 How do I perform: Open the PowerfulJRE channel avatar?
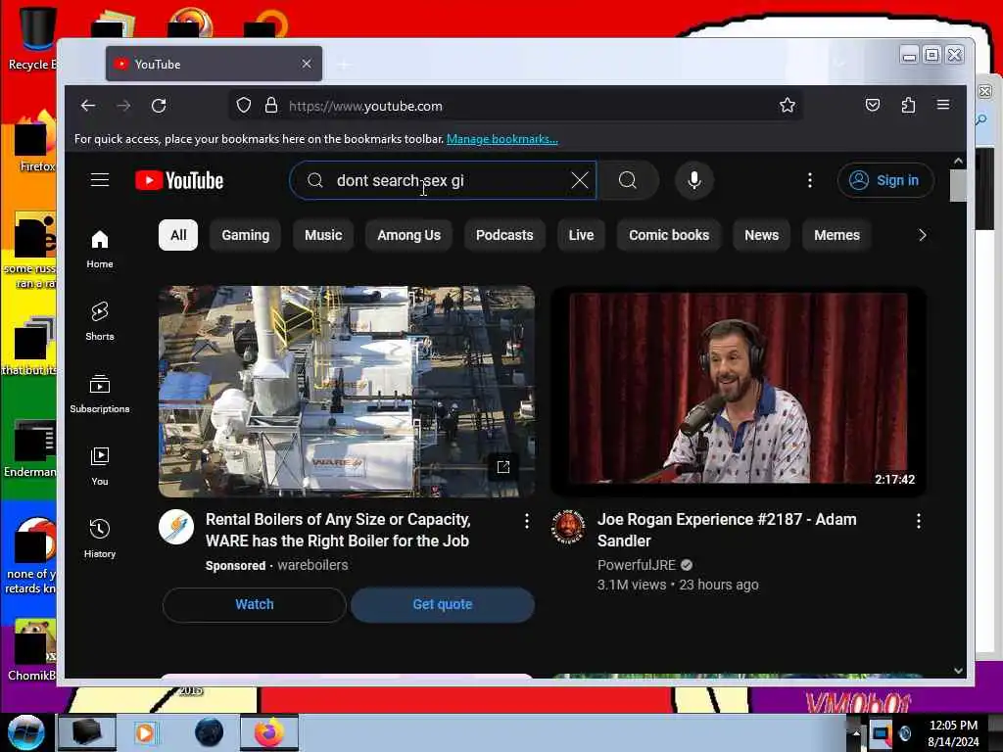pos(568,527)
